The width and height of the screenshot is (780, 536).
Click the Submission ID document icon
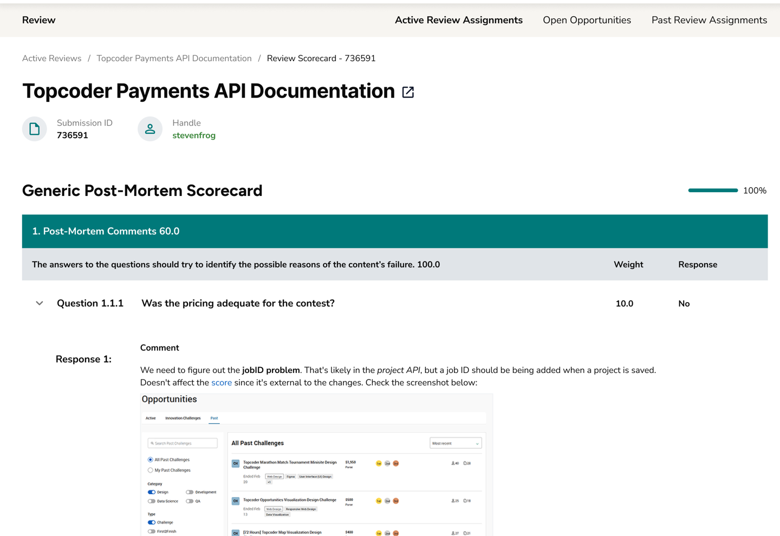tap(35, 129)
